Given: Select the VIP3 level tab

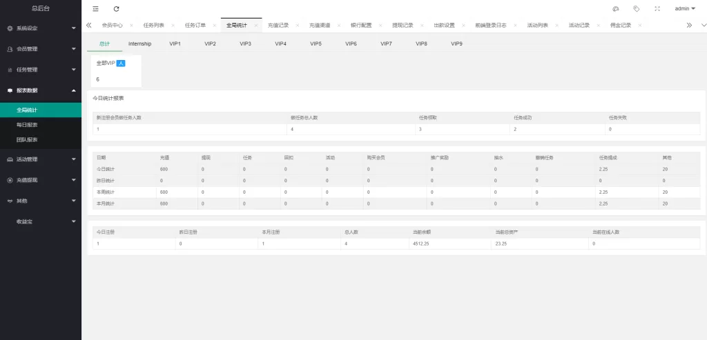Looking at the screenshot, I should (245, 44).
